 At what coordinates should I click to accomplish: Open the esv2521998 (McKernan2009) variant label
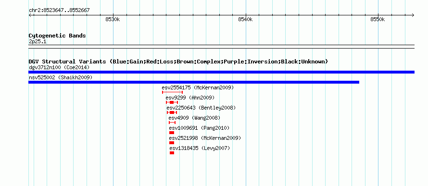[x=205, y=138]
